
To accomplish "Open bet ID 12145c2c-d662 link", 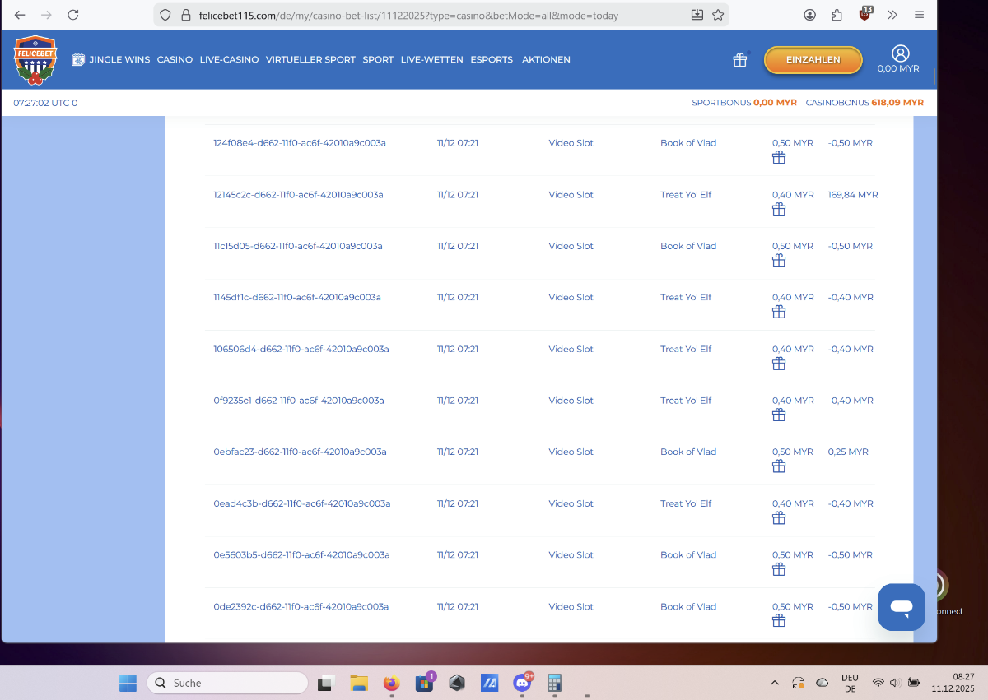I will tap(298, 195).
